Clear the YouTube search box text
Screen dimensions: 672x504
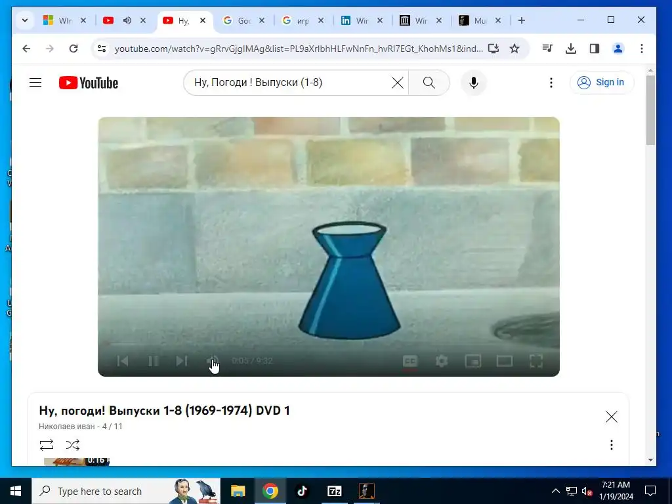point(397,83)
